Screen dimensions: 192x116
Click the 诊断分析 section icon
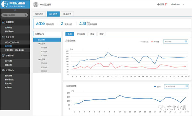[x=3, y=56]
